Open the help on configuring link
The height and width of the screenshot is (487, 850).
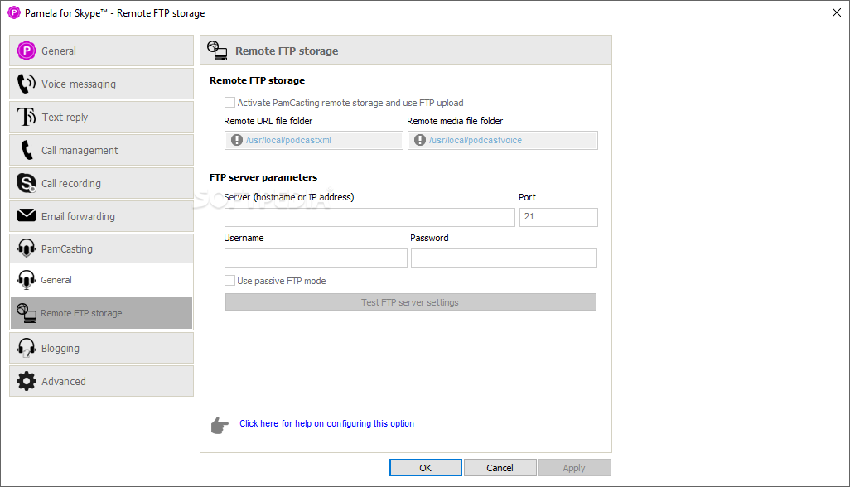click(327, 423)
